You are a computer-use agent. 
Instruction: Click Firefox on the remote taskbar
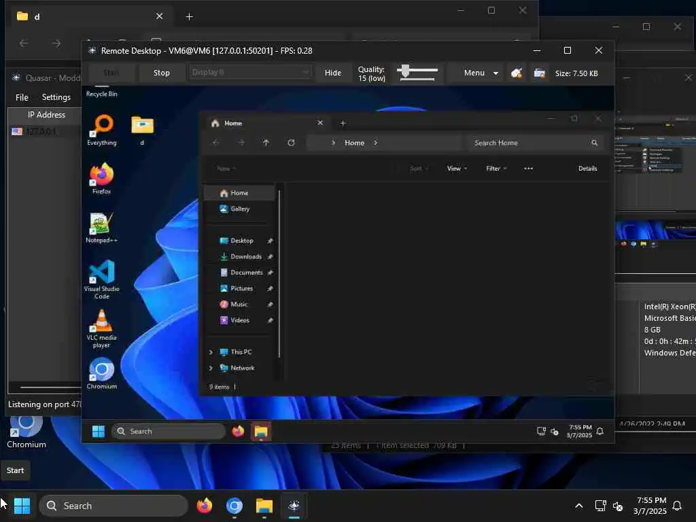pos(238,431)
